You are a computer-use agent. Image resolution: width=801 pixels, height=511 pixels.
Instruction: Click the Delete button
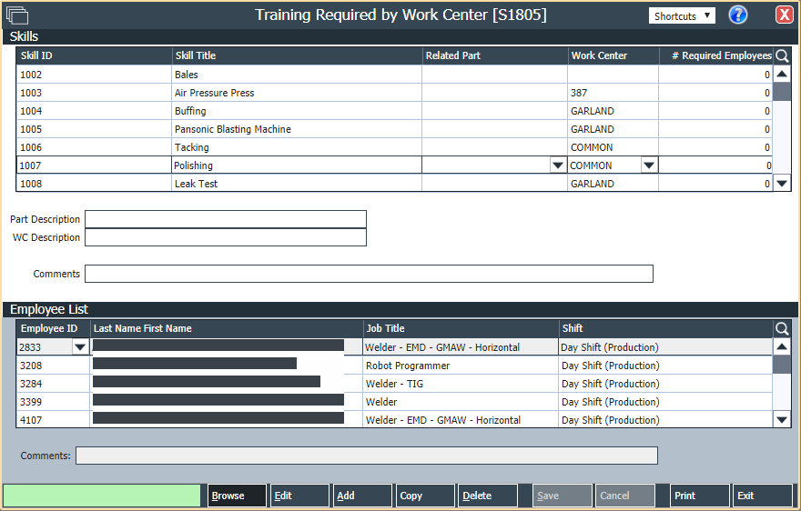[487, 496]
